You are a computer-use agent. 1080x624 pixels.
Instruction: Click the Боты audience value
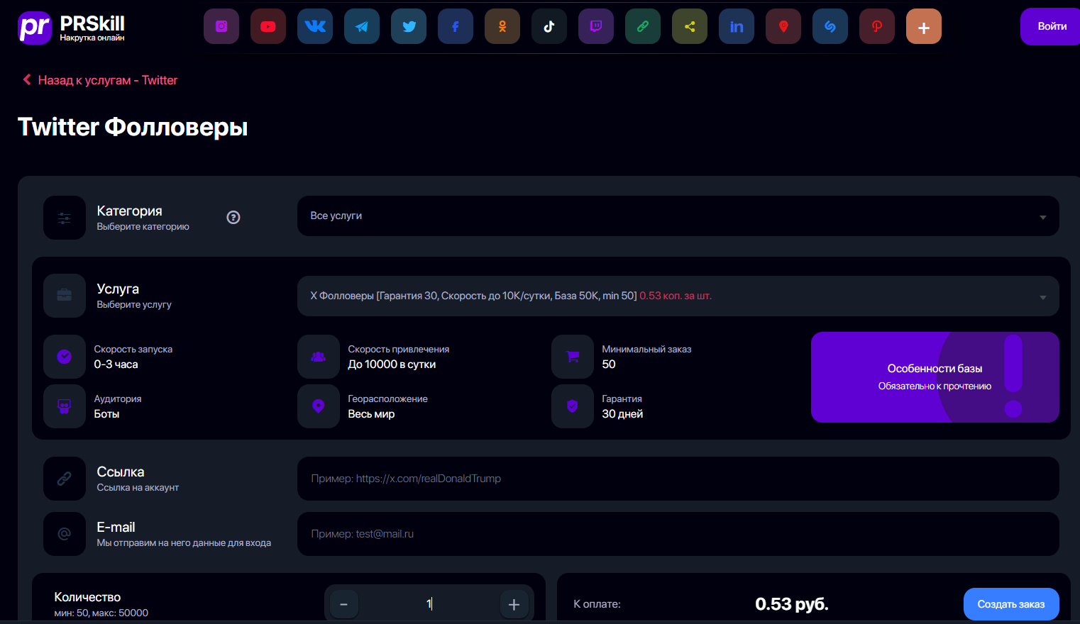point(107,414)
